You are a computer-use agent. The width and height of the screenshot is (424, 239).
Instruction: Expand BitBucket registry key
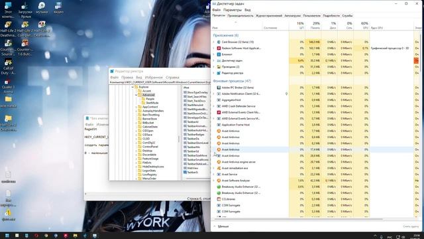tap(136, 123)
